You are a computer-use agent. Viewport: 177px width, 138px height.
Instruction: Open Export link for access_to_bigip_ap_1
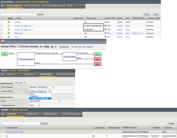point(120,30)
